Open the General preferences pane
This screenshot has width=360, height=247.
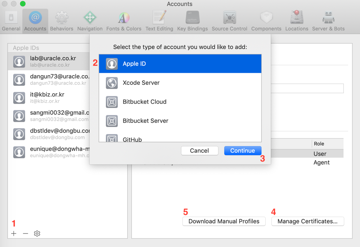[11, 21]
